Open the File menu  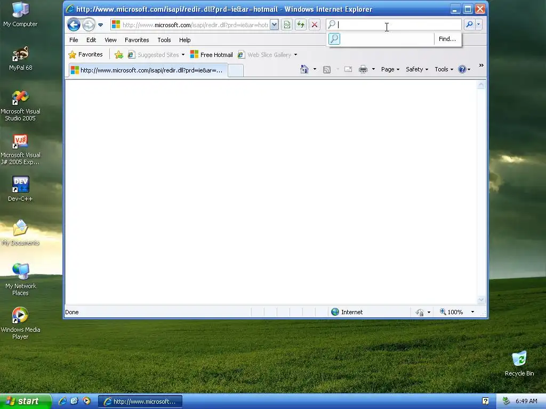[x=74, y=40]
